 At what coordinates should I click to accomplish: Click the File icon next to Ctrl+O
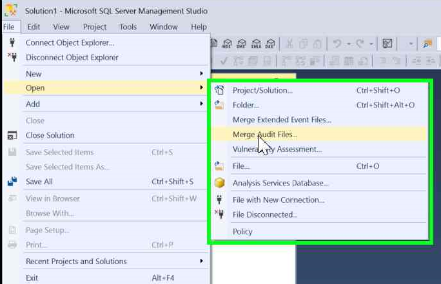(x=219, y=166)
